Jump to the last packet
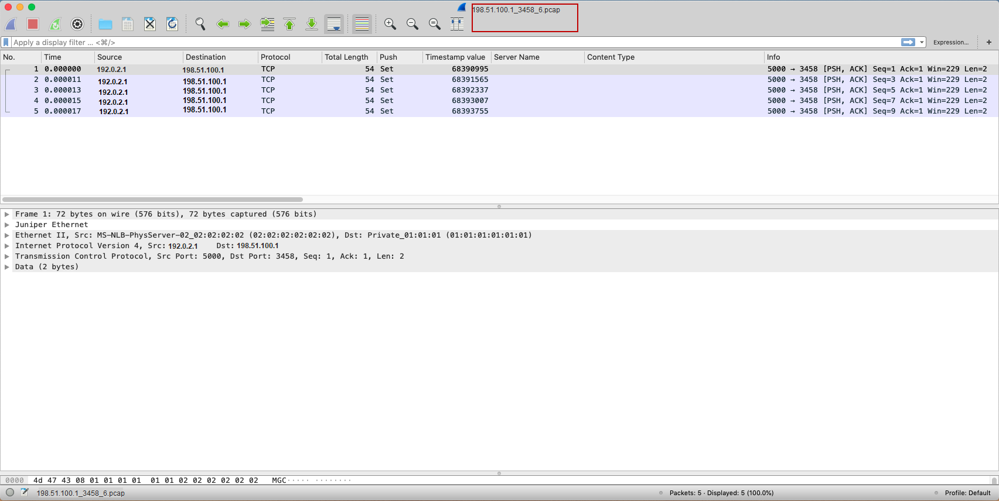999x501 pixels. pyautogui.click(x=312, y=24)
